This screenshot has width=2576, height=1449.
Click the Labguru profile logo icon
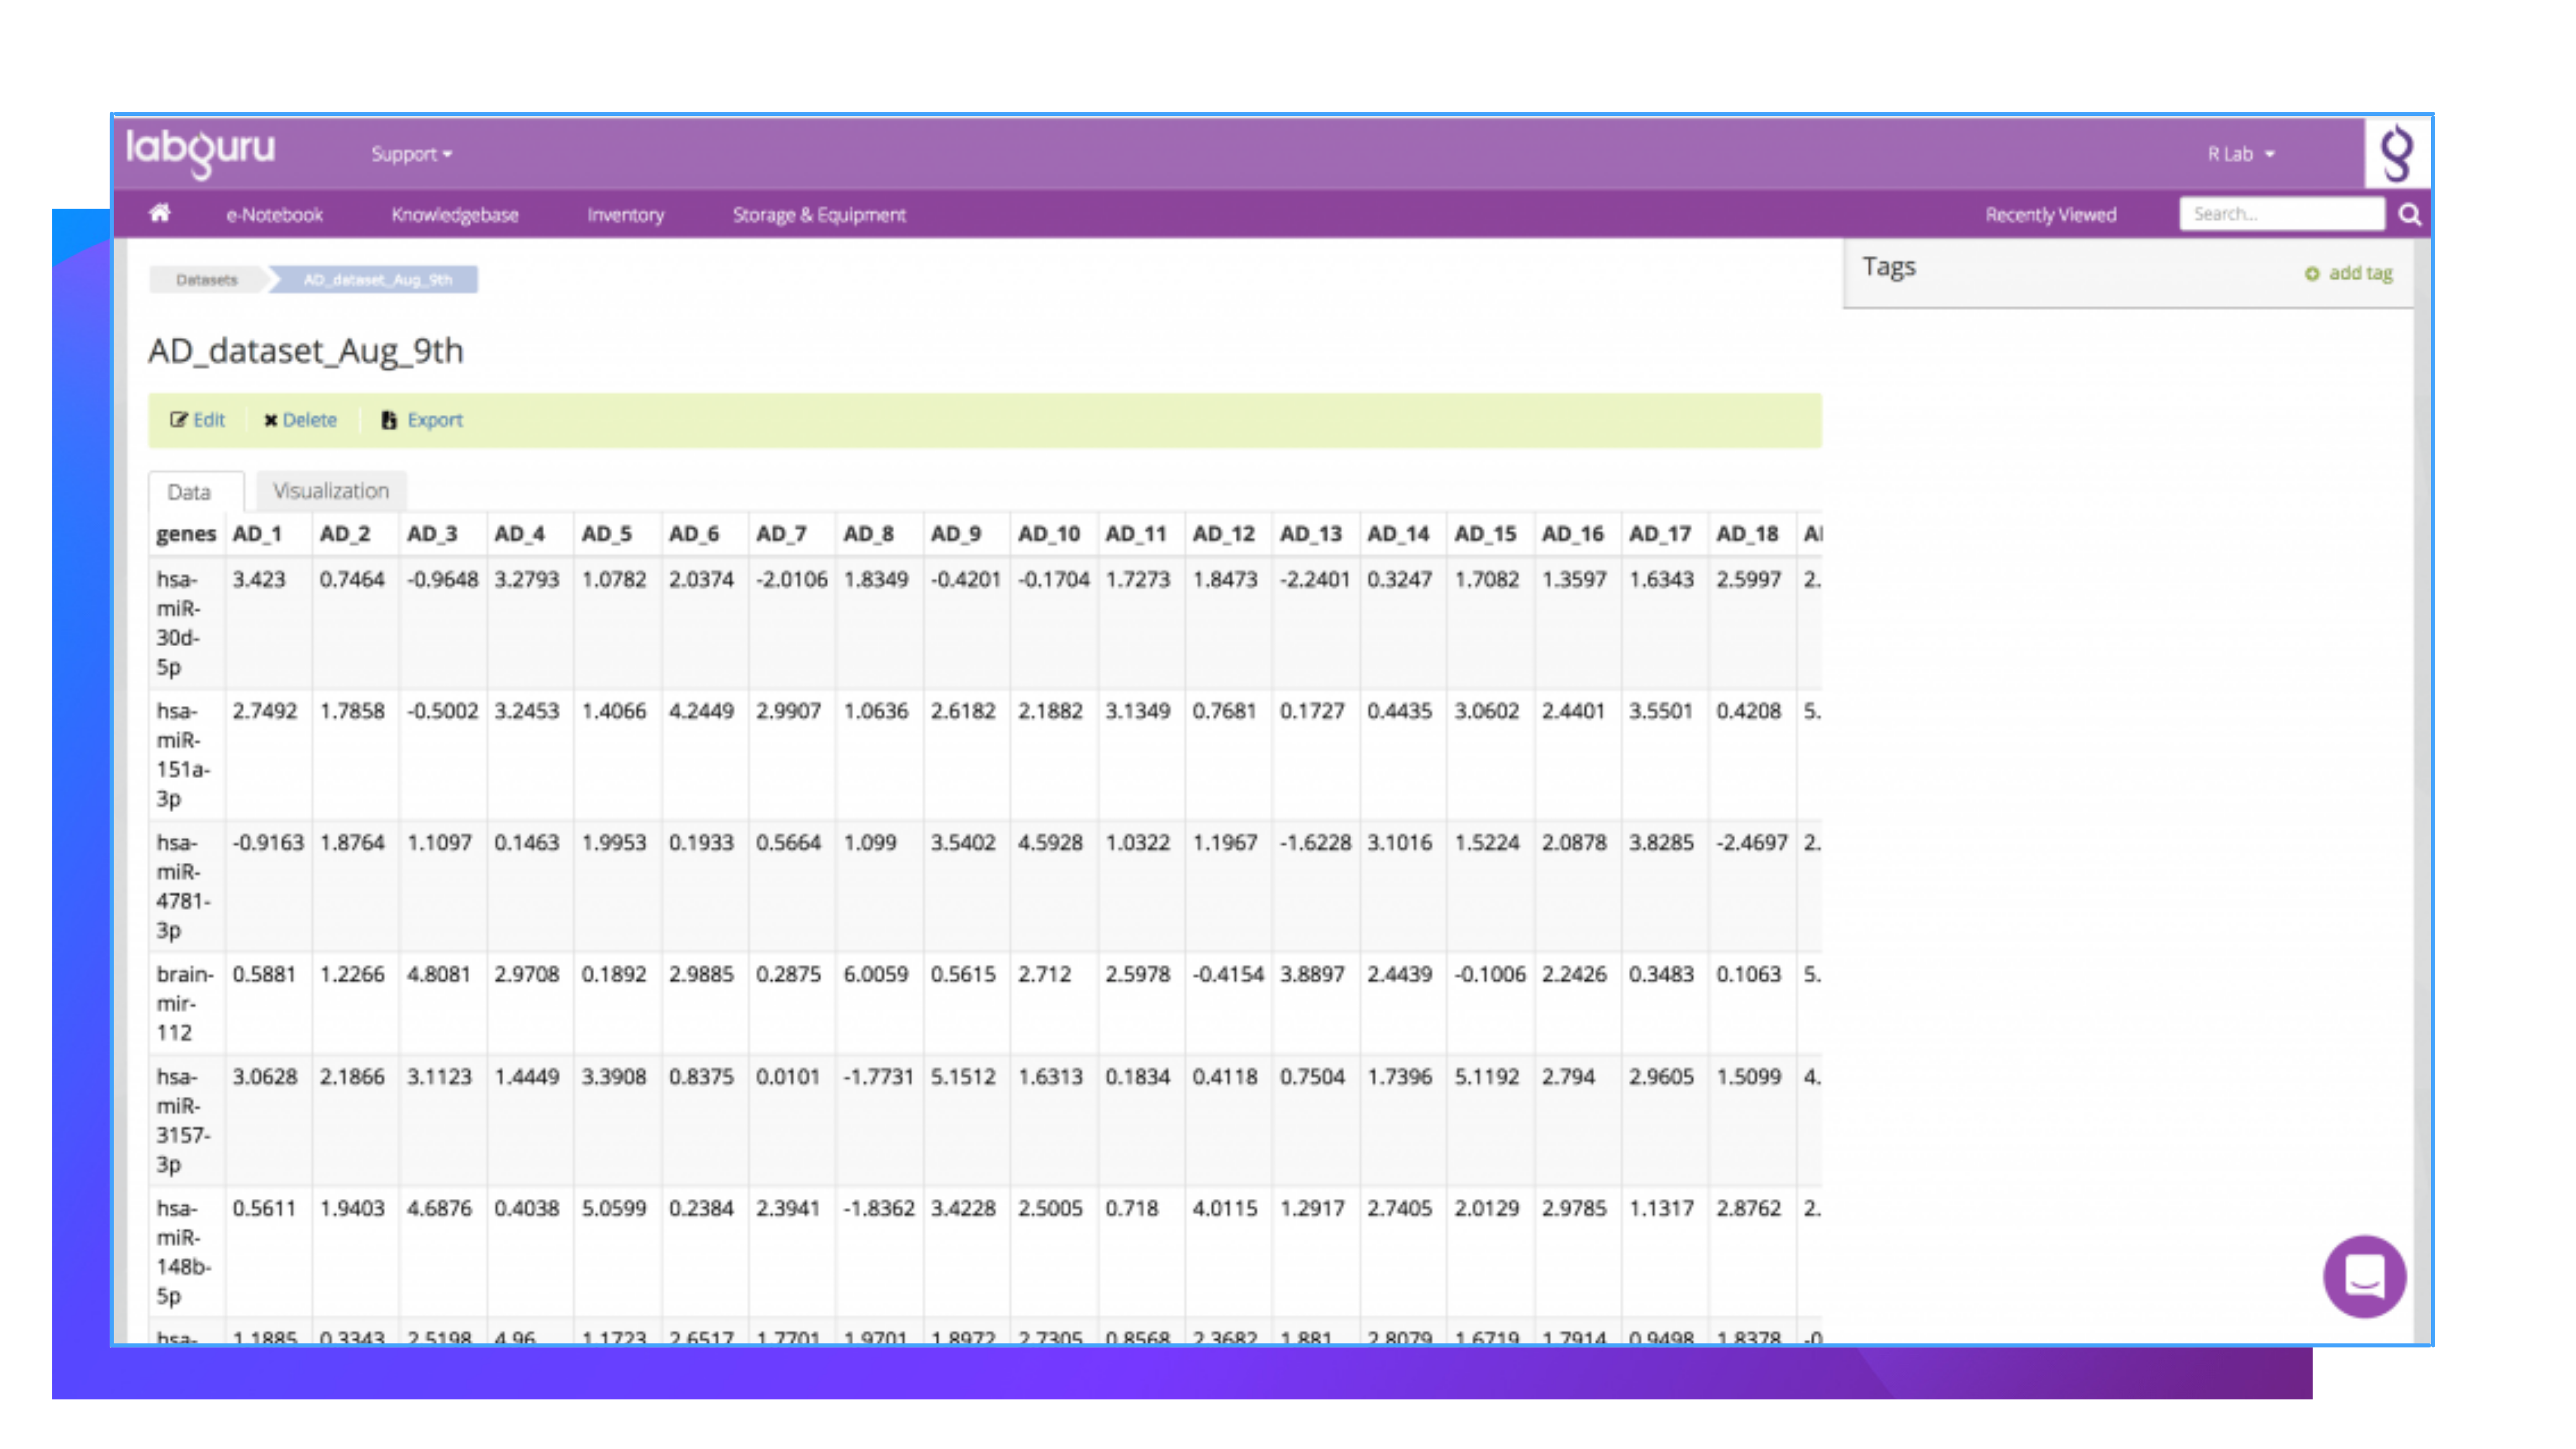click(2397, 154)
